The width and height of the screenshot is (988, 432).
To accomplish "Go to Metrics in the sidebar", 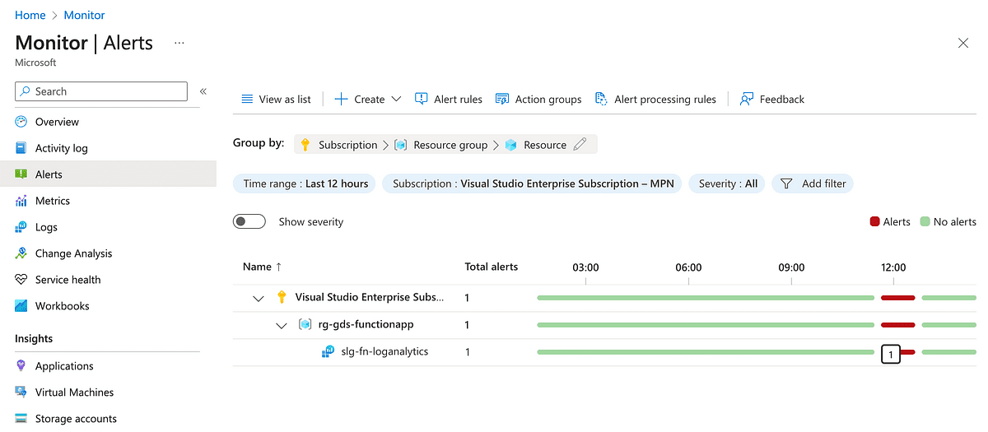I will (52, 201).
